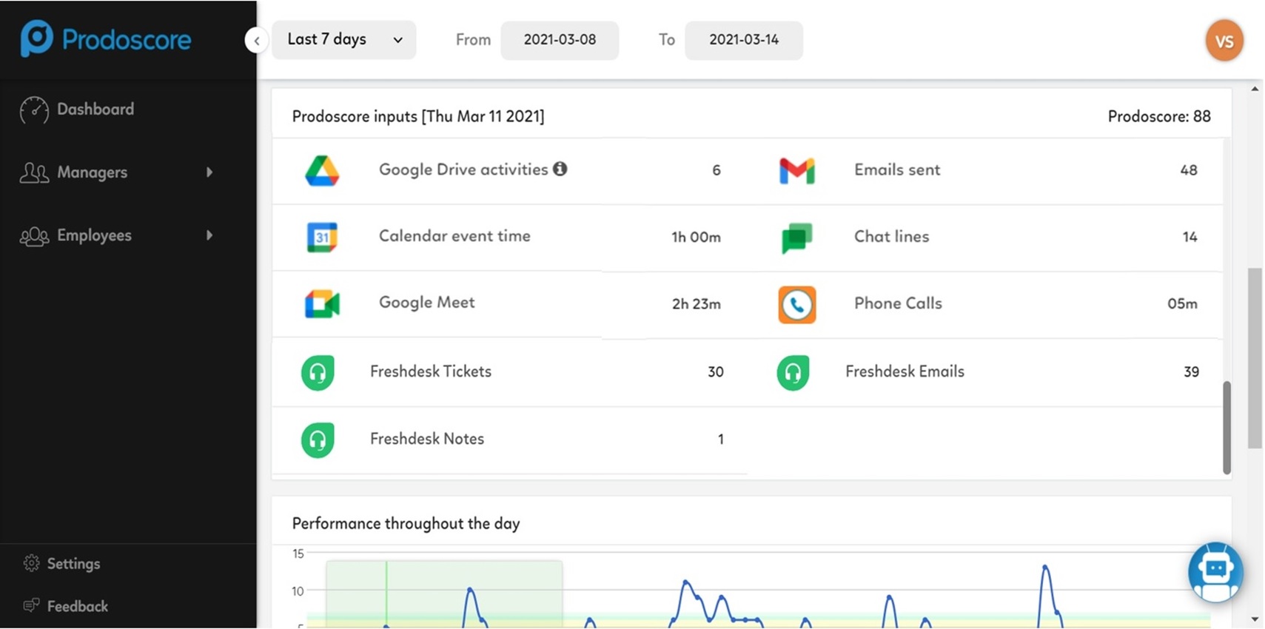Click the Google Meet duration 2h 23m
This screenshot has height=629, width=1265.
pos(696,303)
